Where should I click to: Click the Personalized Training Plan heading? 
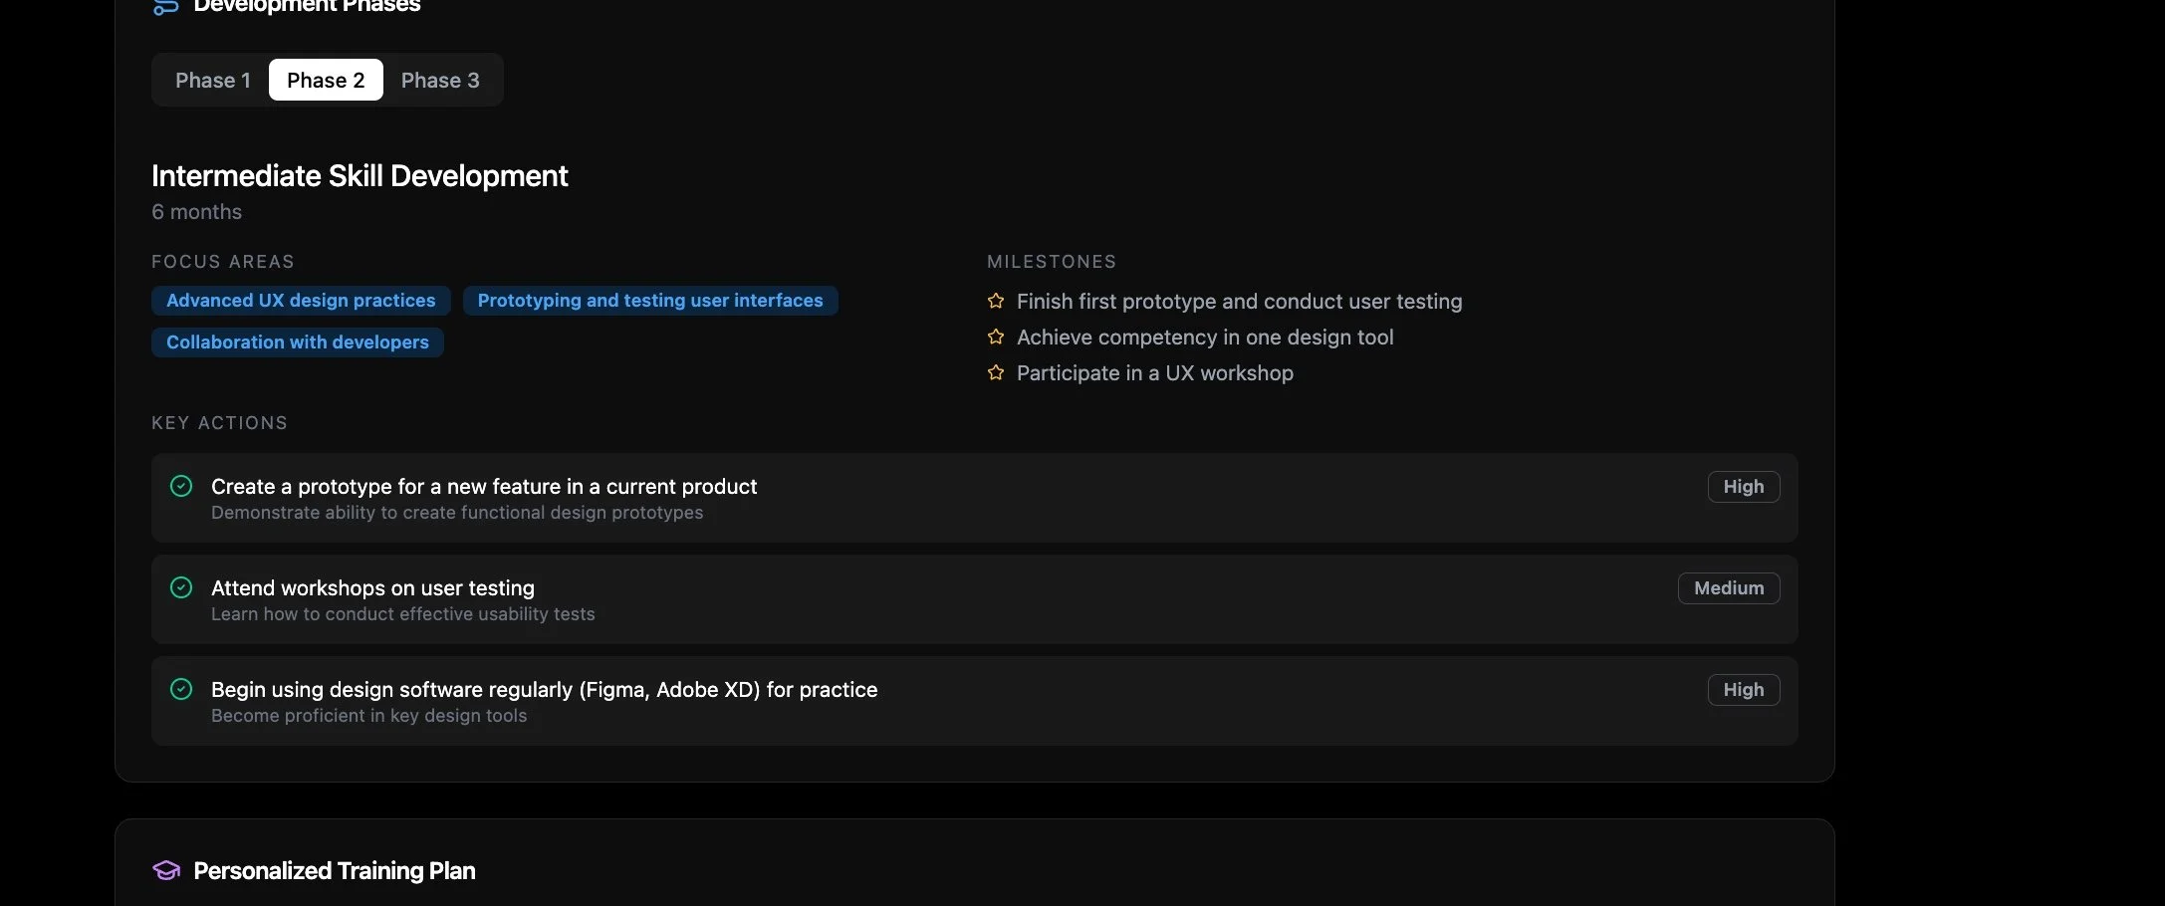pos(335,871)
